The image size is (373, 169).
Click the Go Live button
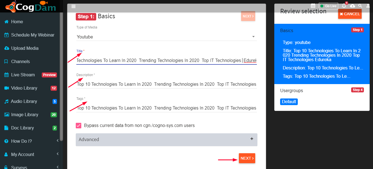(328, 6)
